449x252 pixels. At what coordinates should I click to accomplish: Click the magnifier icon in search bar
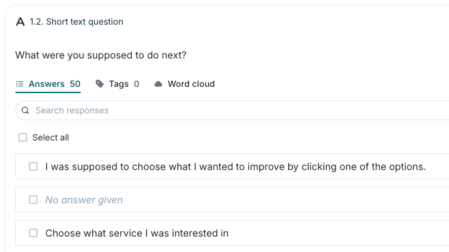pos(25,110)
